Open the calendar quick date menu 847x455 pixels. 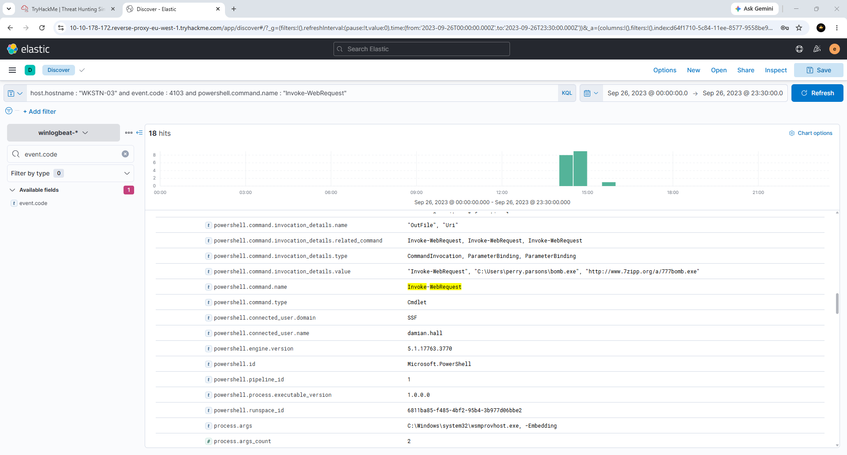tap(591, 93)
